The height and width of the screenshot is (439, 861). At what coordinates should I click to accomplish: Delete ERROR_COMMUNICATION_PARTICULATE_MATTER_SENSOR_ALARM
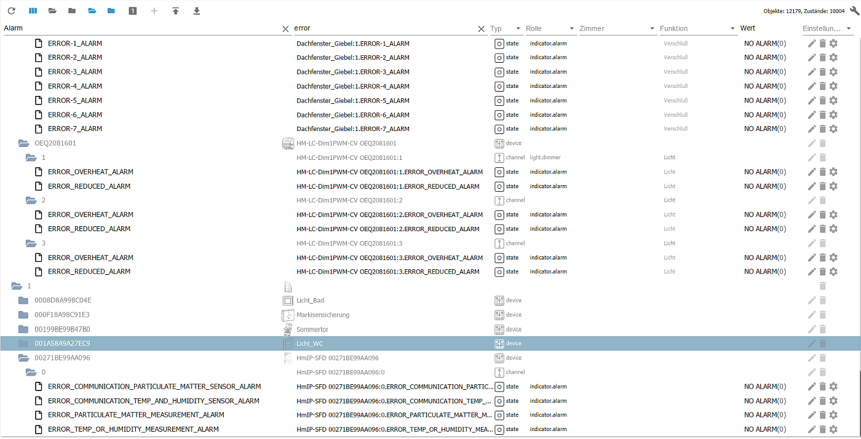(x=823, y=386)
